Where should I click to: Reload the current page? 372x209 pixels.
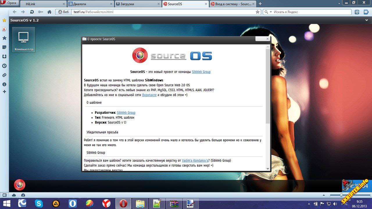click(32, 12)
